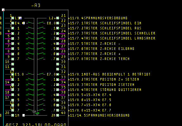Click the E5.0 input address label
The height and width of the screenshot is (126, 182).
[x=19, y=74]
